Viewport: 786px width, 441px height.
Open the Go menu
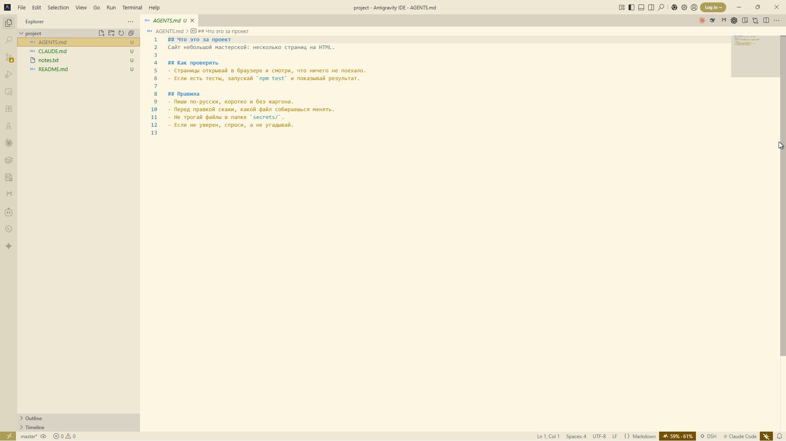[x=97, y=7]
